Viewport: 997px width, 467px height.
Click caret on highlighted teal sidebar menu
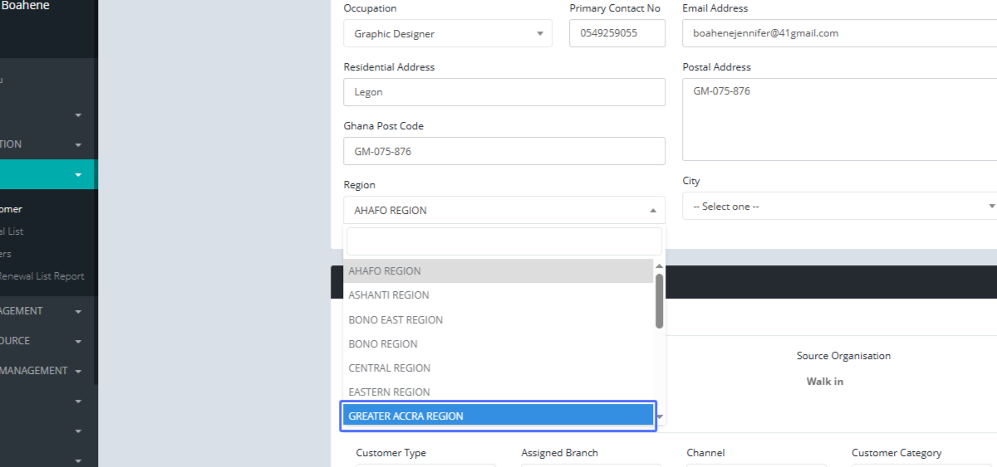click(78, 175)
